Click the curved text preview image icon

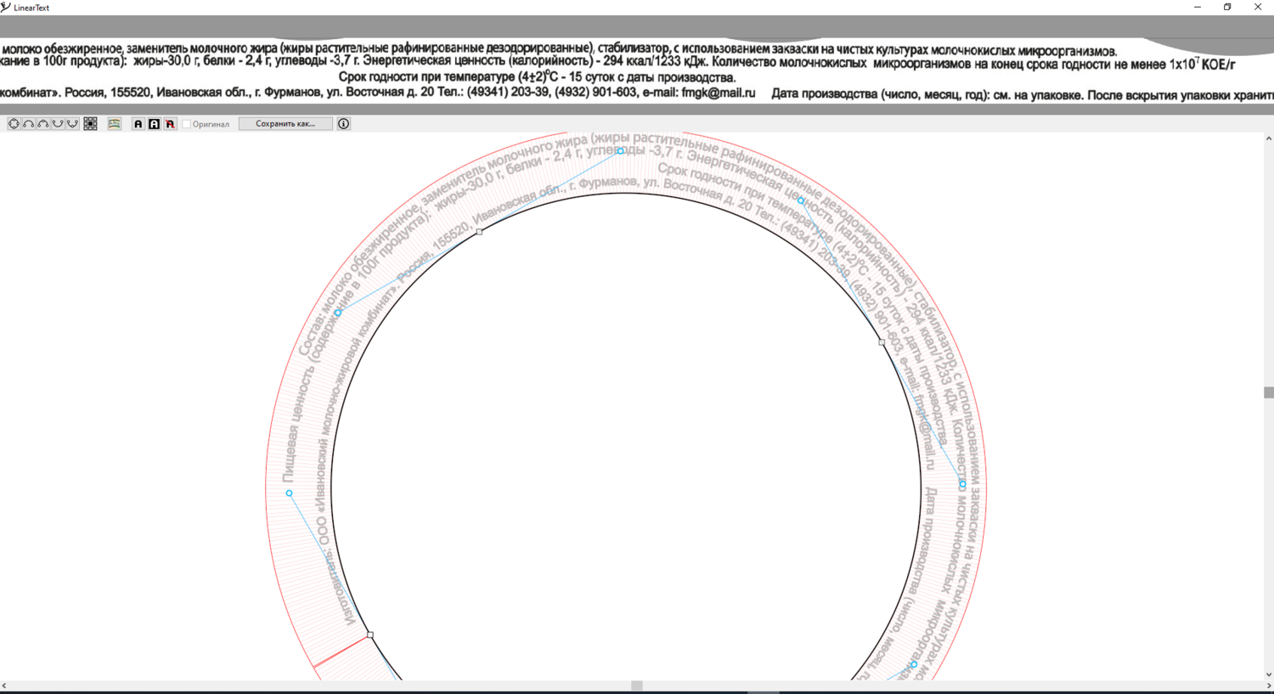(x=115, y=124)
